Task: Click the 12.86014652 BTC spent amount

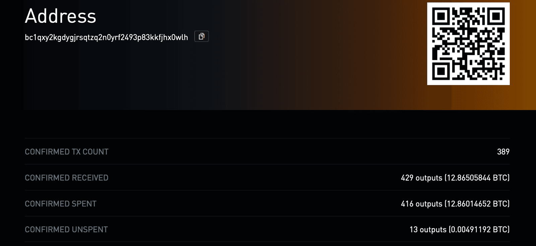Action: point(477,204)
